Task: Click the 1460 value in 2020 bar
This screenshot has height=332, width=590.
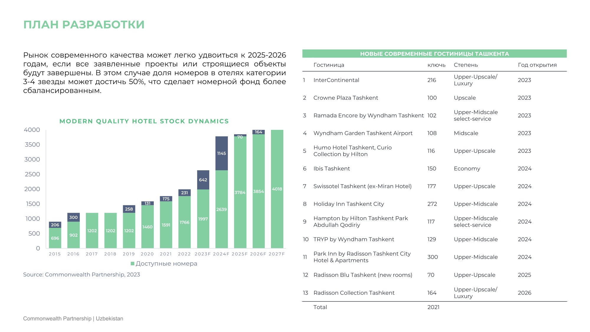Action: click(x=147, y=227)
